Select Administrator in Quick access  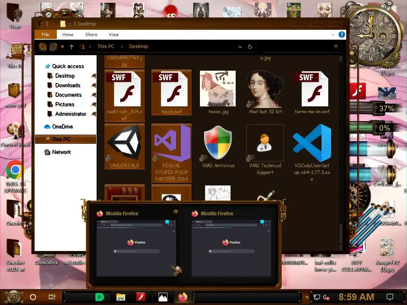click(70, 114)
